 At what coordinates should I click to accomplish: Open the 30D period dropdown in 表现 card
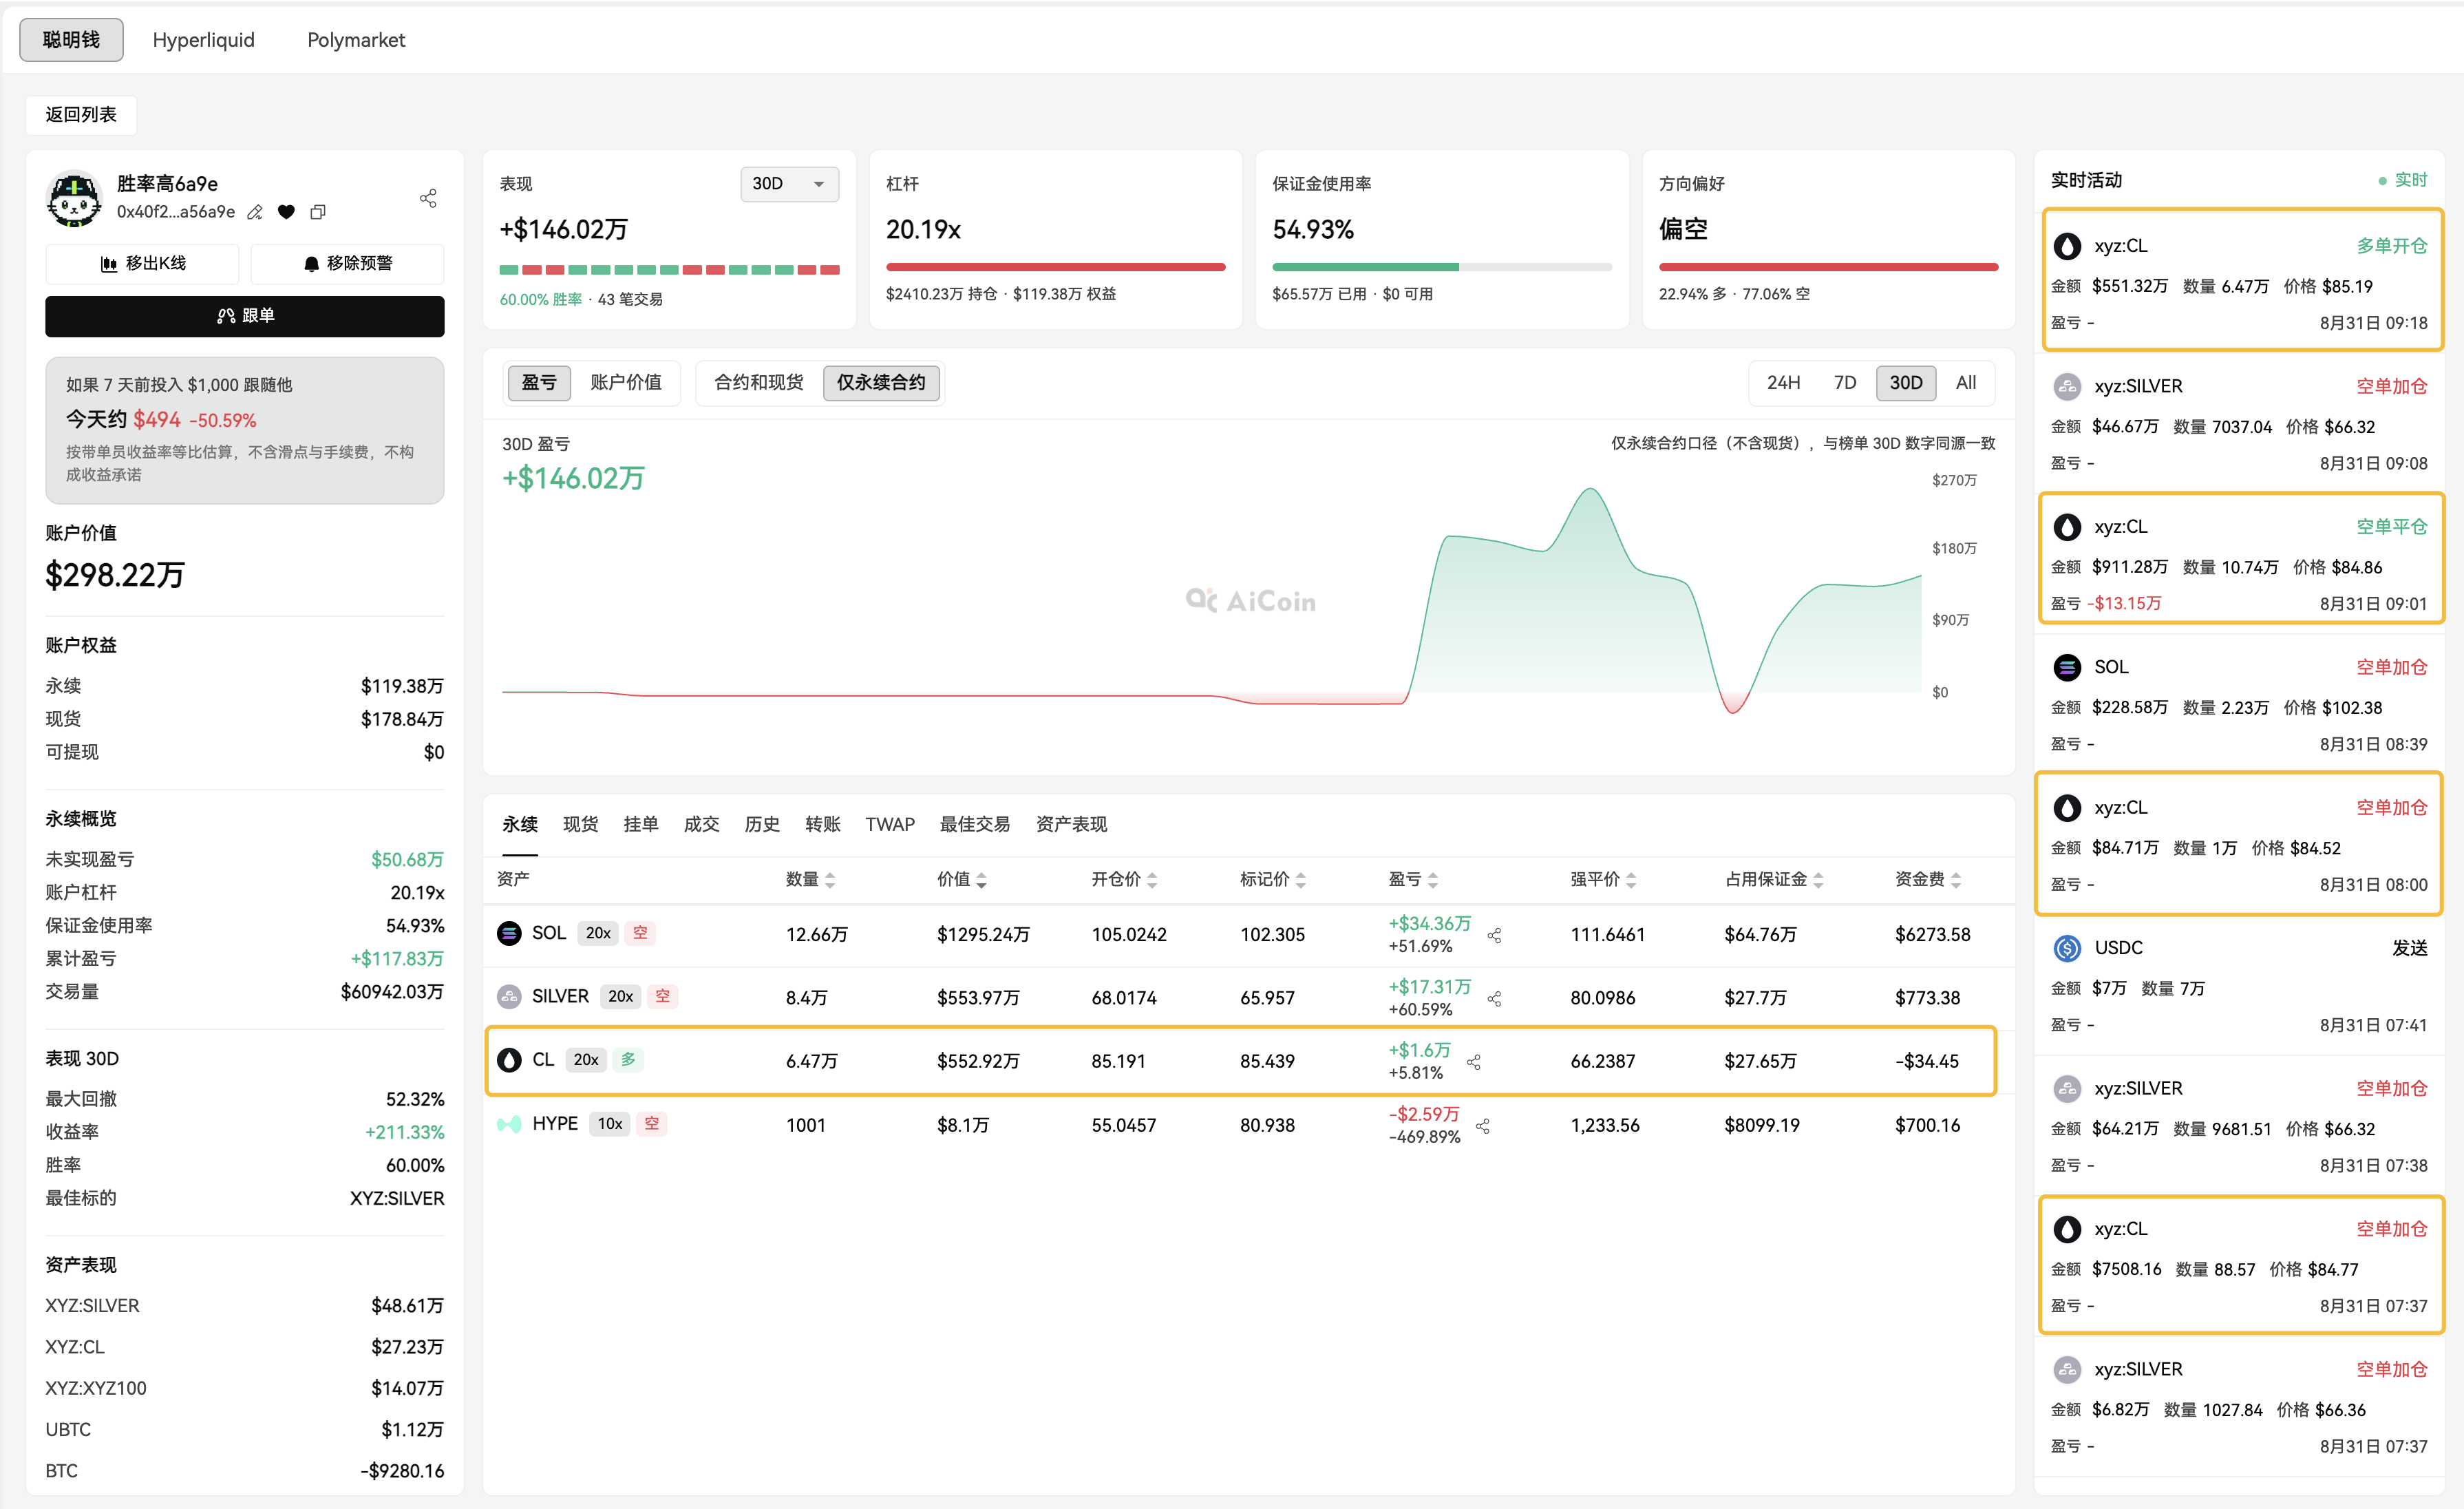[789, 184]
